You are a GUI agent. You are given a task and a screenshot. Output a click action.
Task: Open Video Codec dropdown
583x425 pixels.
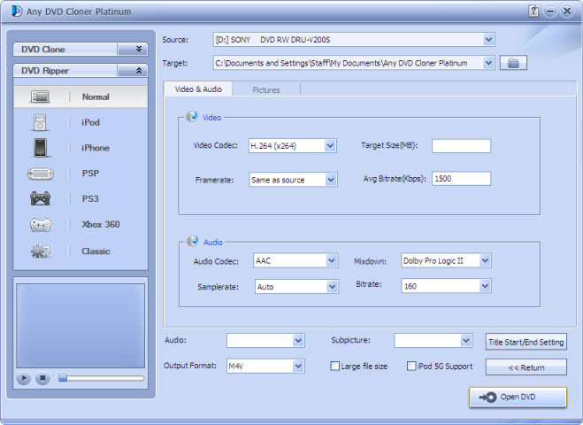click(x=330, y=146)
